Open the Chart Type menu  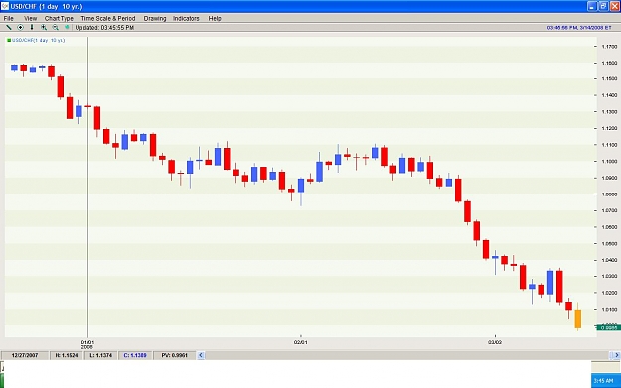(x=59, y=18)
